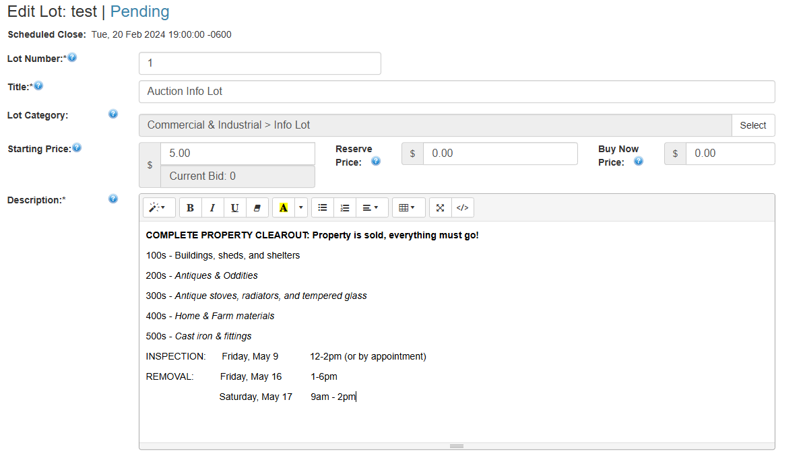Underline text in the description editor
805x470 pixels.
[x=234, y=207]
